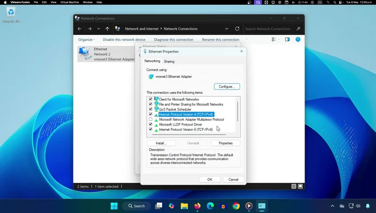Open Help with question mark icon
Image resolution: width=376 pixels, height=213 pixels.
click(298, 40)
